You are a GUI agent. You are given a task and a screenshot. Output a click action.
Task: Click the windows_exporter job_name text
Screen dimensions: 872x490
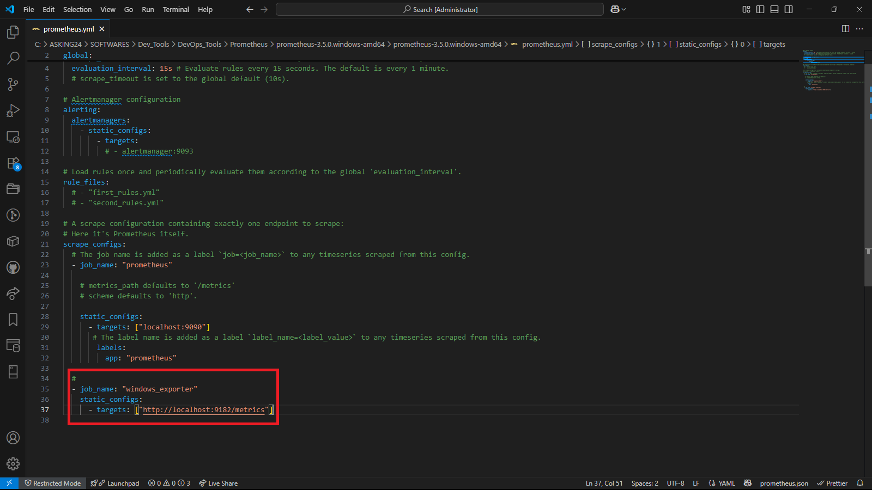tap(160, 389)
